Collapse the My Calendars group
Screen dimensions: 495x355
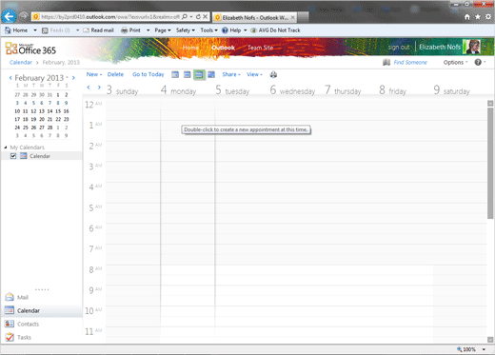click(x=6, y=148)
